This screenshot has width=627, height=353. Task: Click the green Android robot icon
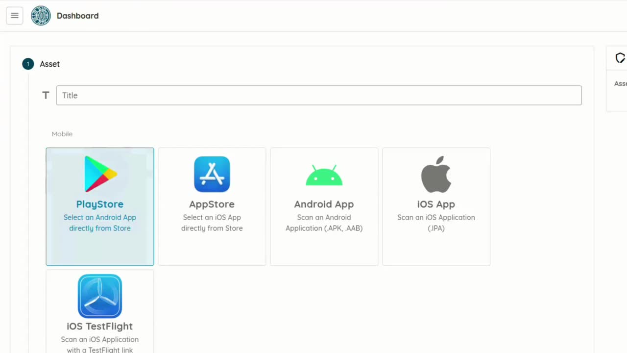[x=324, y=176]
